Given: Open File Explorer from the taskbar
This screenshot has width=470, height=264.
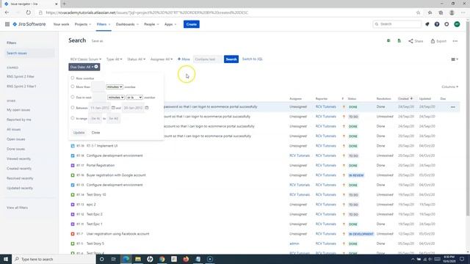Looking at the screenshot, I should pos(138,259).
